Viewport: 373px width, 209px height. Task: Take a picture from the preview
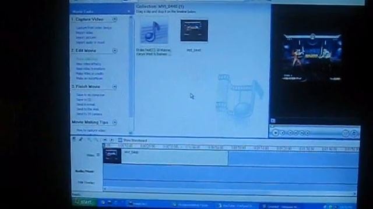pos(354,133)
